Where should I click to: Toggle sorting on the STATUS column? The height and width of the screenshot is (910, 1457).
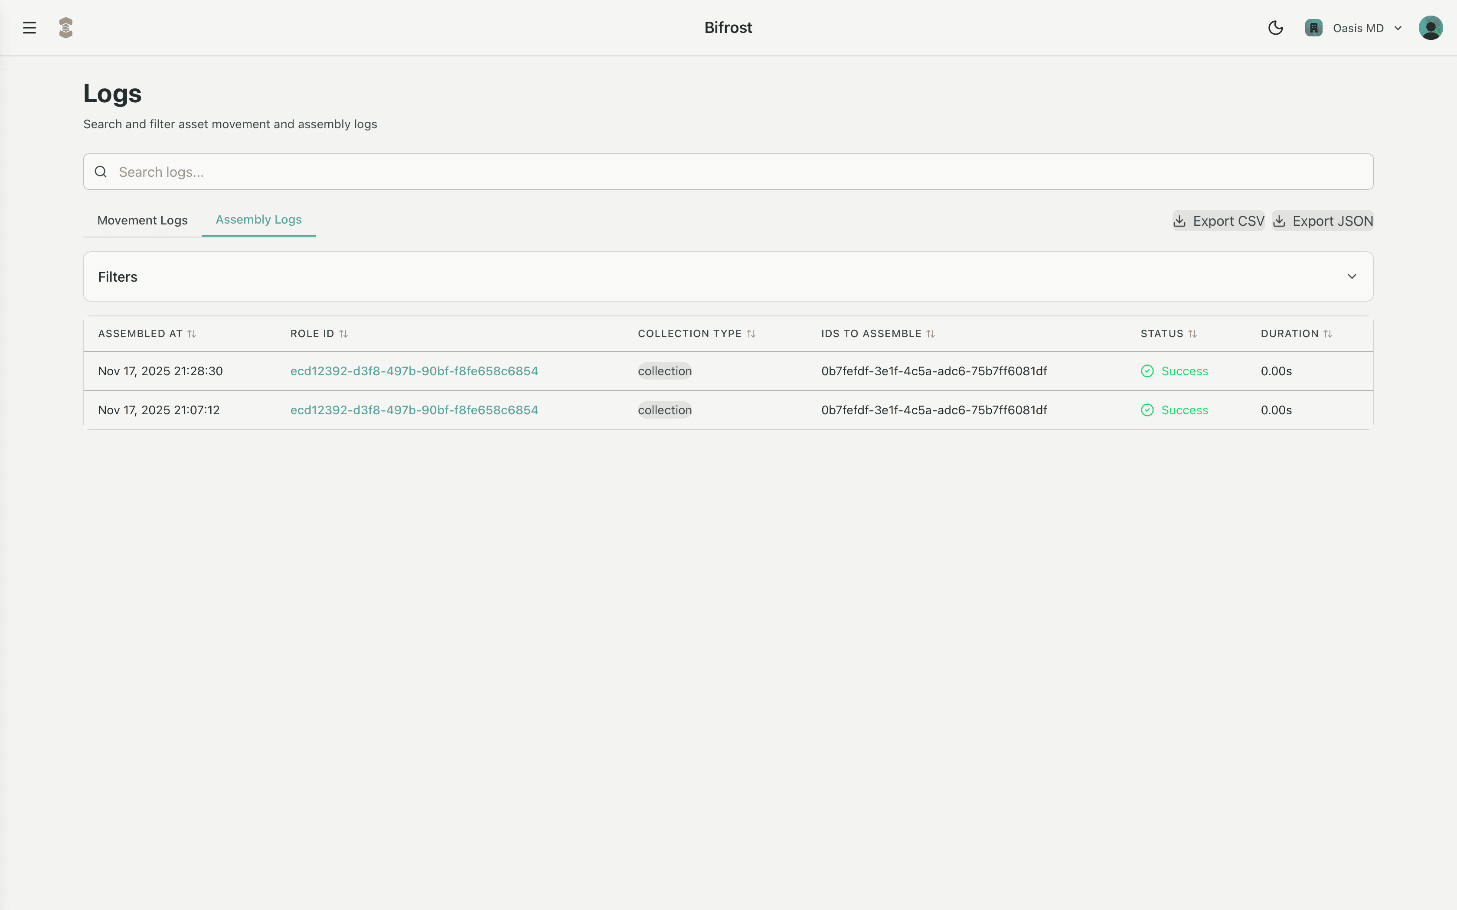(x=1195, y=333)
